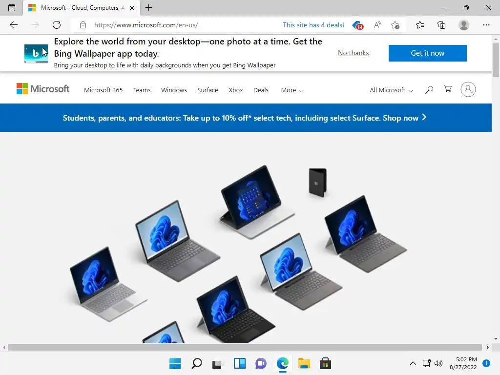Add this page to favorites star icon

click(396, 25)
